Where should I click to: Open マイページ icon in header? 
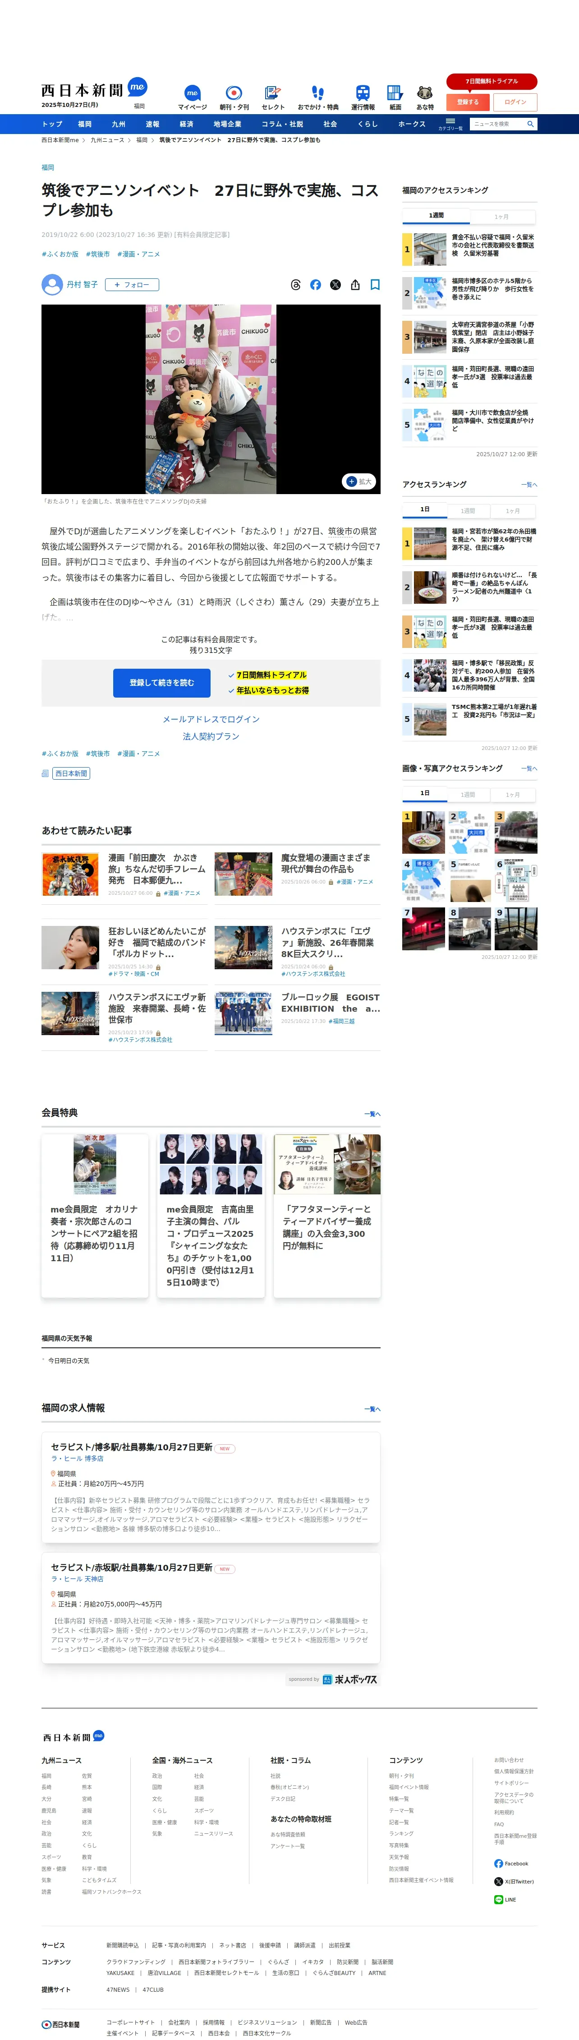(192, 97)
